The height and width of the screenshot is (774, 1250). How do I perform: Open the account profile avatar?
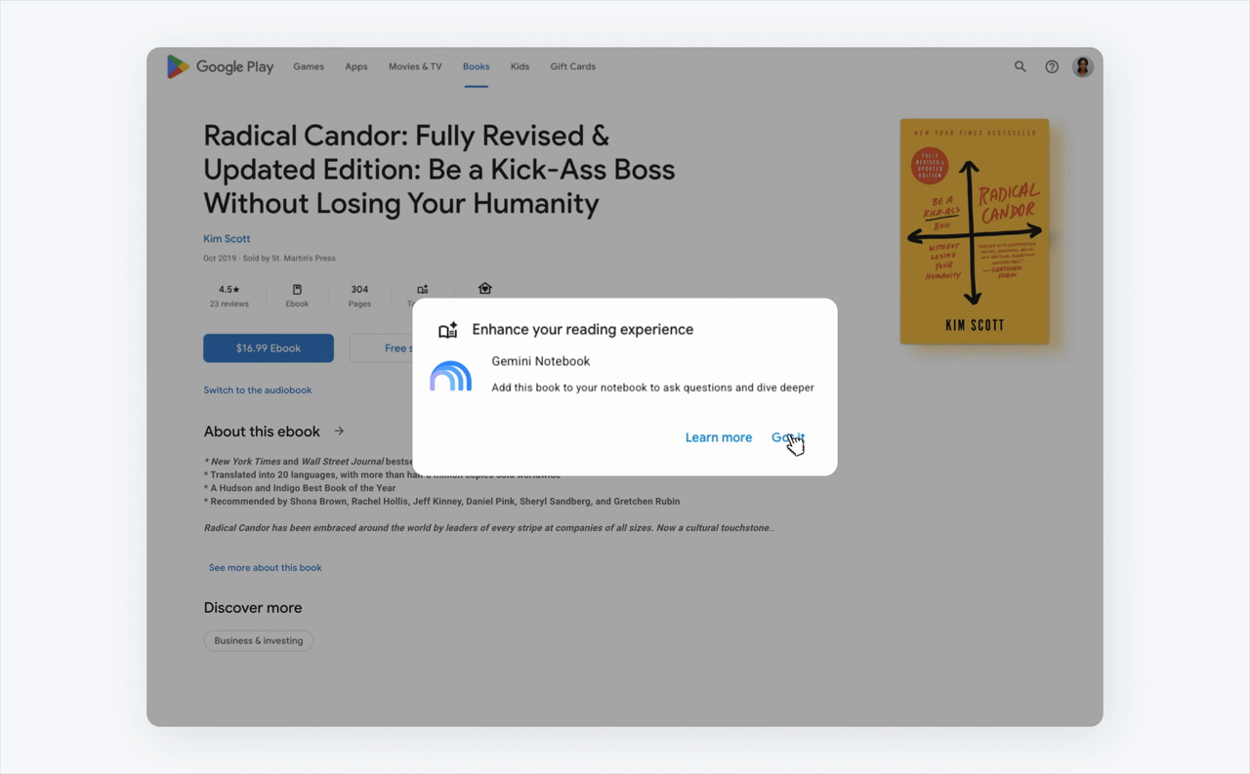point(1083,66)
